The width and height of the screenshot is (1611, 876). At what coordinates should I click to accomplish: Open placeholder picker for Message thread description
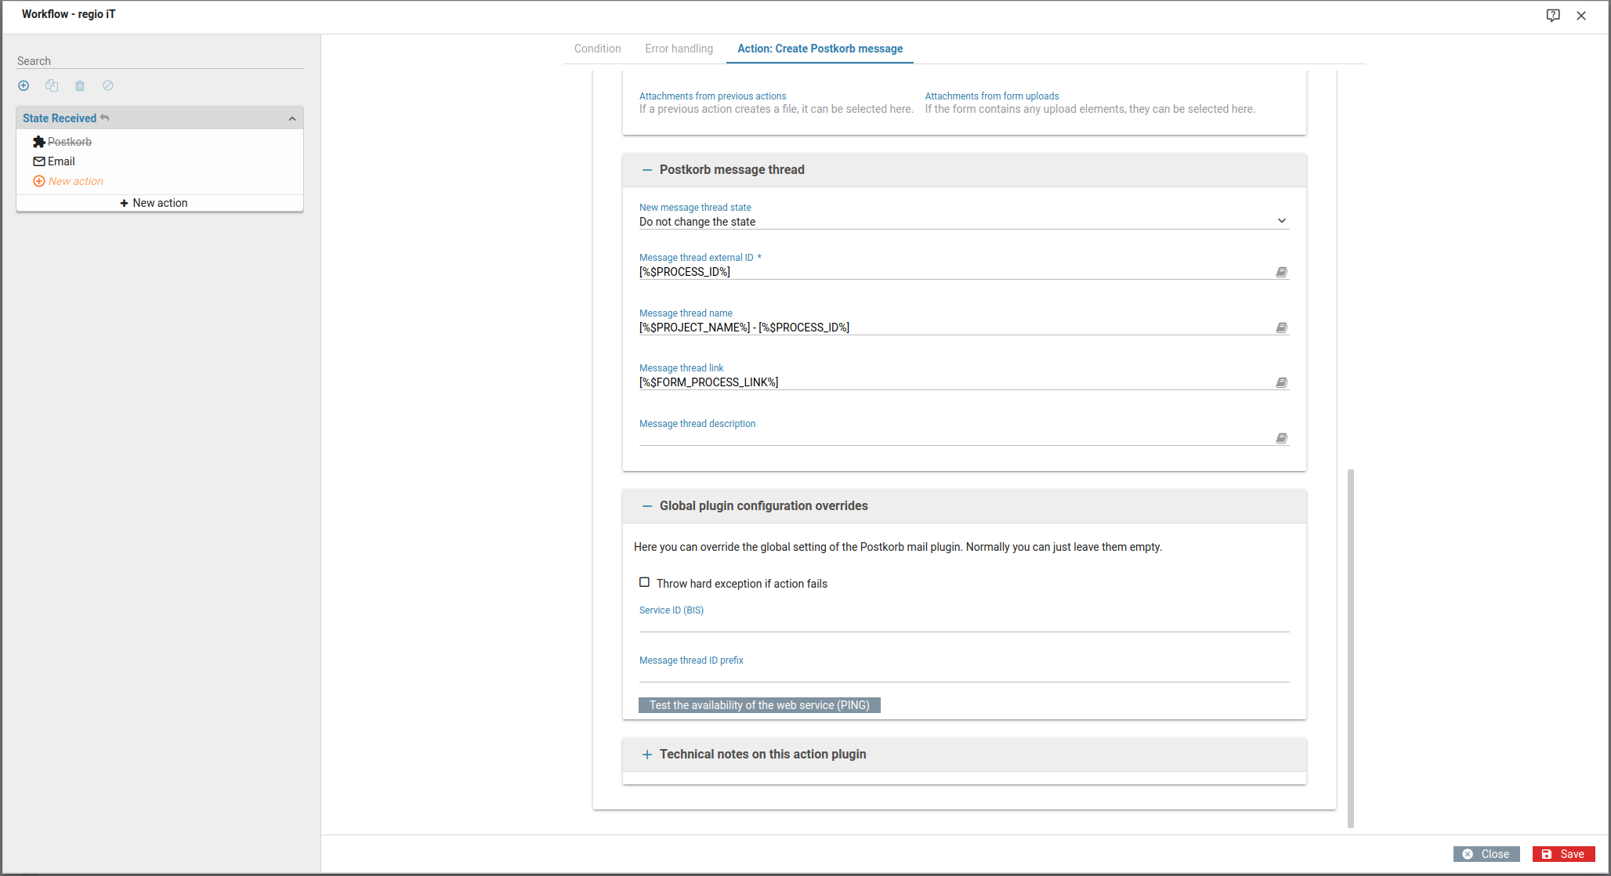pyautogui.click(x=1281, y=438)
